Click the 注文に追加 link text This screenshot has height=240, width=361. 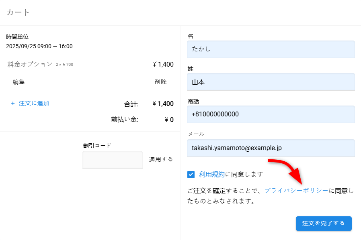(x=34, y=103)
